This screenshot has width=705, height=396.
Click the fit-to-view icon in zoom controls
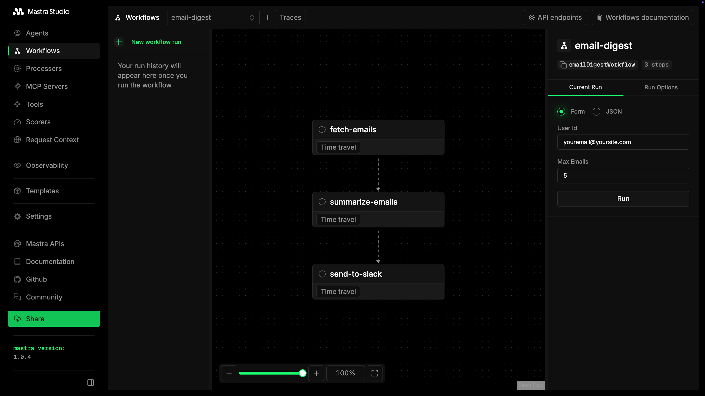375,373
